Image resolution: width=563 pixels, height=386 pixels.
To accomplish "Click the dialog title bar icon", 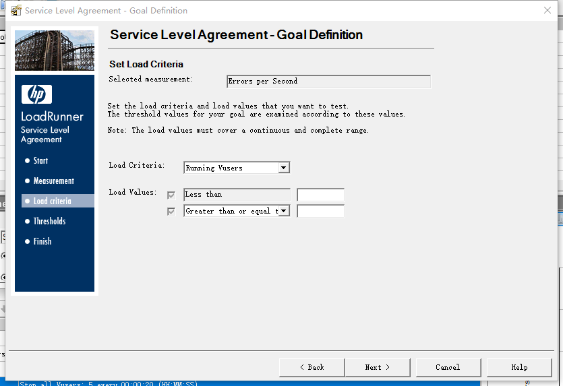I will pyautogui.click(x=16, y=10).
